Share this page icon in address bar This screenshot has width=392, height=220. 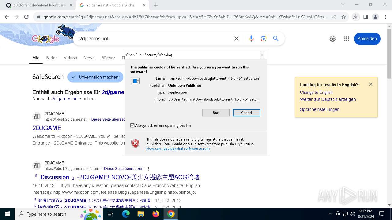(334, 17)
